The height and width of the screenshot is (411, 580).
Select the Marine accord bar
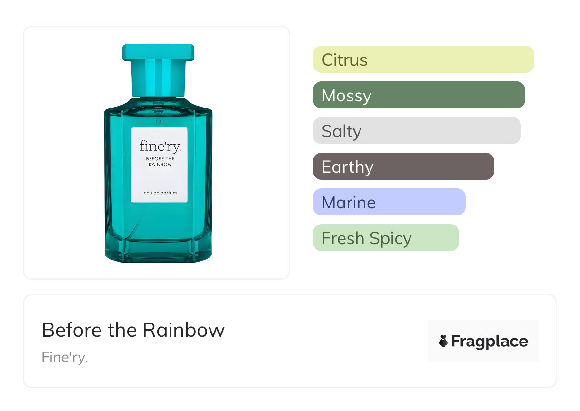click(x=389, y=202)
